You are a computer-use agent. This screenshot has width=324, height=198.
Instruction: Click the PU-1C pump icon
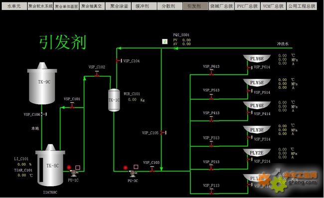click(x=74, y=173)
